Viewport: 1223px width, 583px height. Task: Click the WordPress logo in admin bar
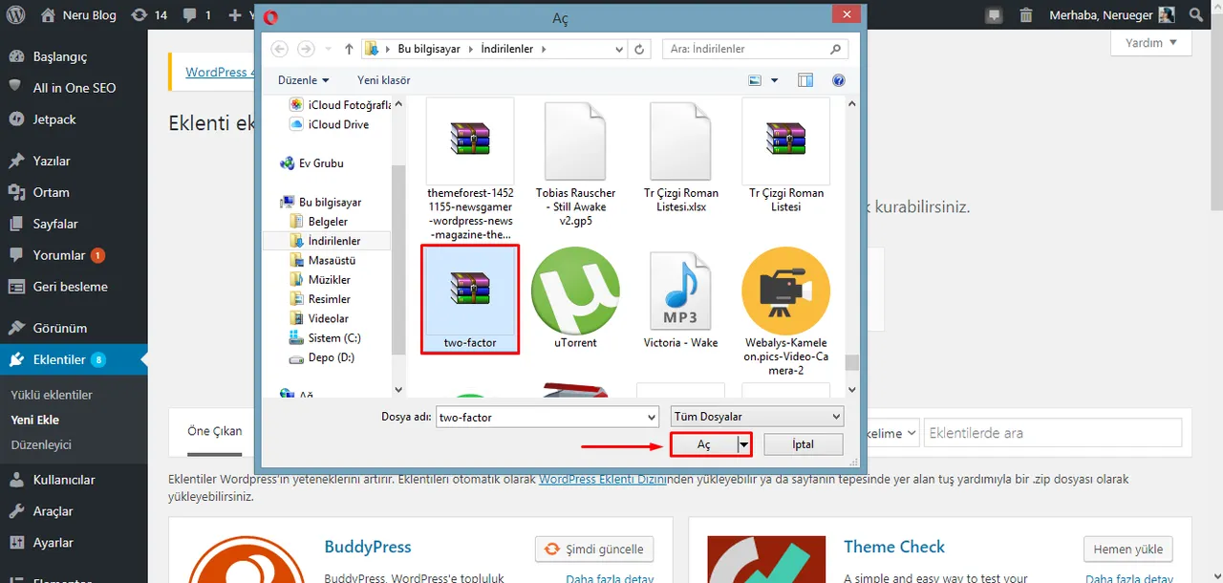[17, 15]
